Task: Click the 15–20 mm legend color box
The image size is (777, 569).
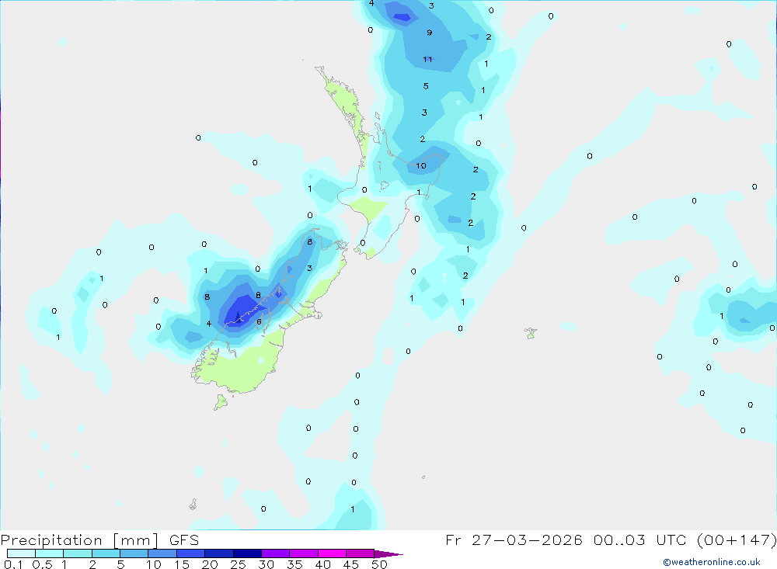Action: point(191,553)
